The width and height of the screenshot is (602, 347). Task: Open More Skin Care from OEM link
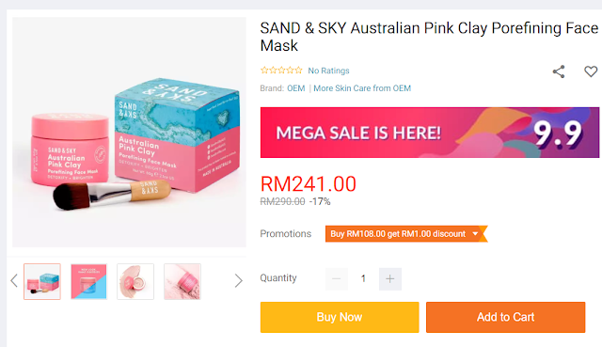pos(362,88)
